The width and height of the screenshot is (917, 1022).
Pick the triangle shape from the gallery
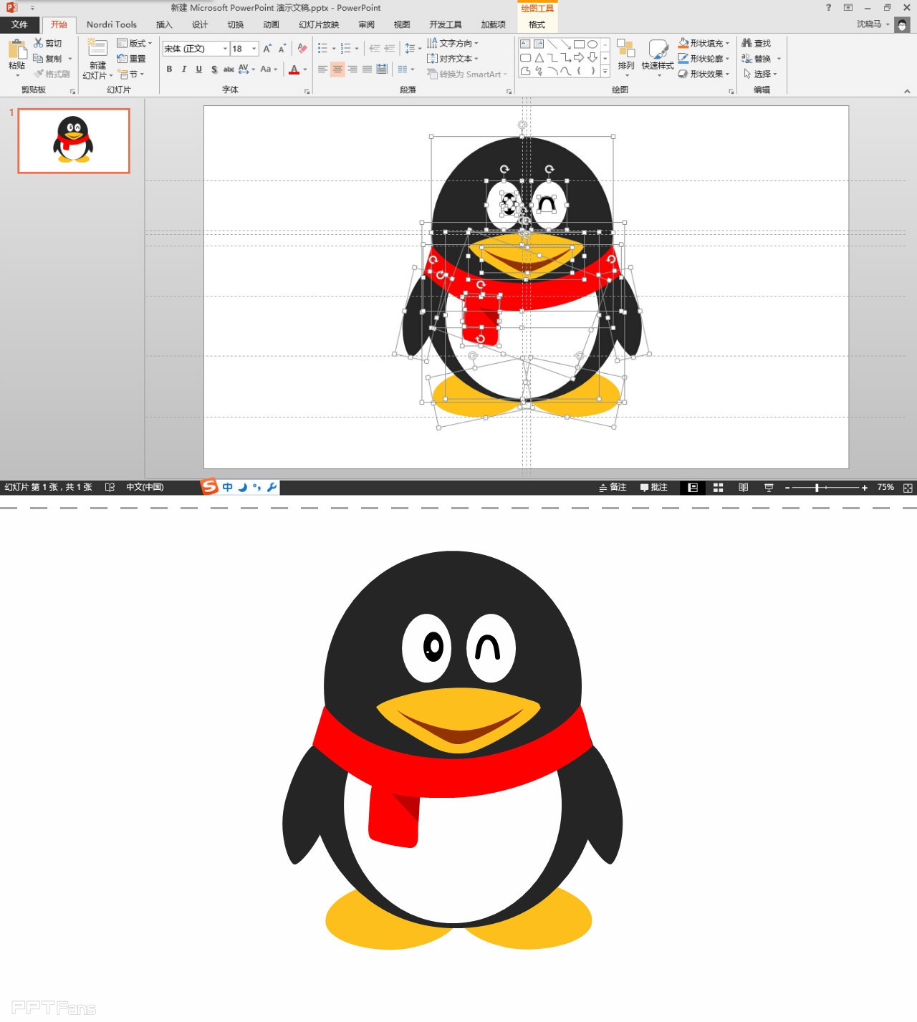[539, 58]
